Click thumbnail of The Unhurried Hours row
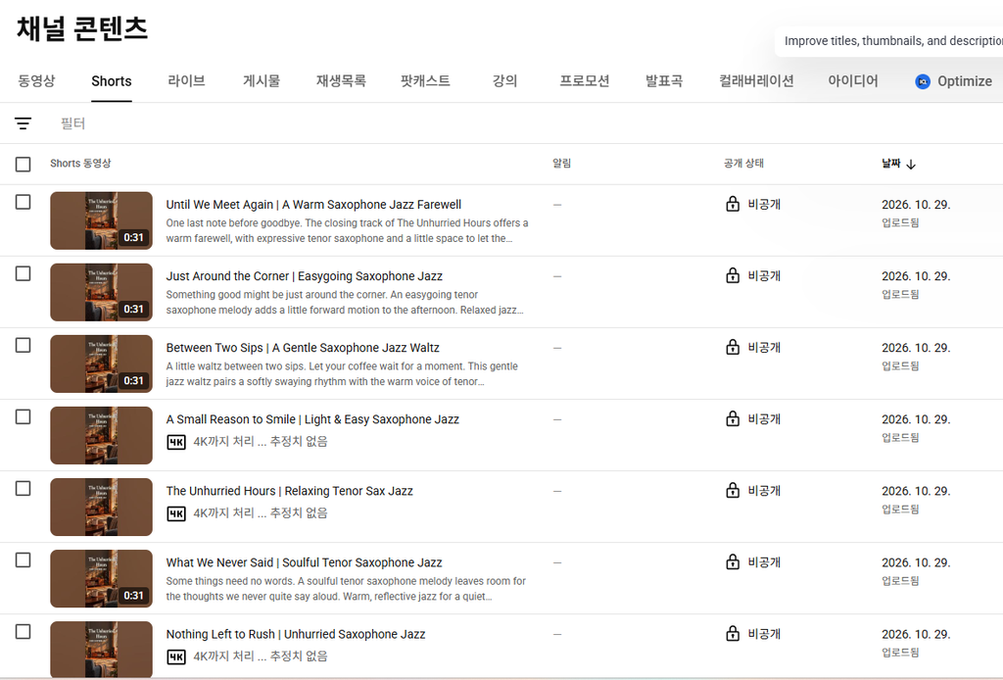1003x680 pixels. coord(102,508)
